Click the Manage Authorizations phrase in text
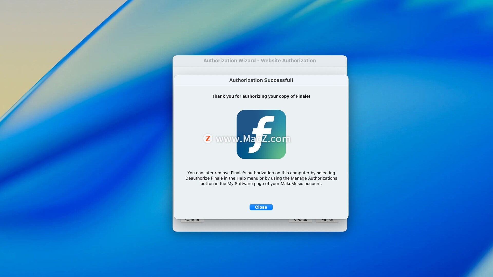493x277 pixels. click(314, 178)
